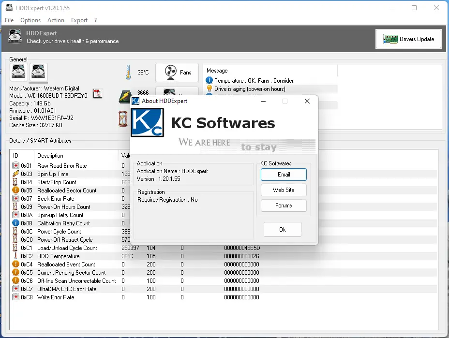The width and height of the screenshot is (449, 338).
Task: Click the warning icon for Reallocated Sector Count
Action: point(16,191)
